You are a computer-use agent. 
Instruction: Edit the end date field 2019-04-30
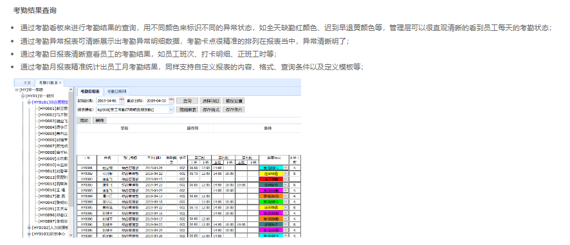158,101
